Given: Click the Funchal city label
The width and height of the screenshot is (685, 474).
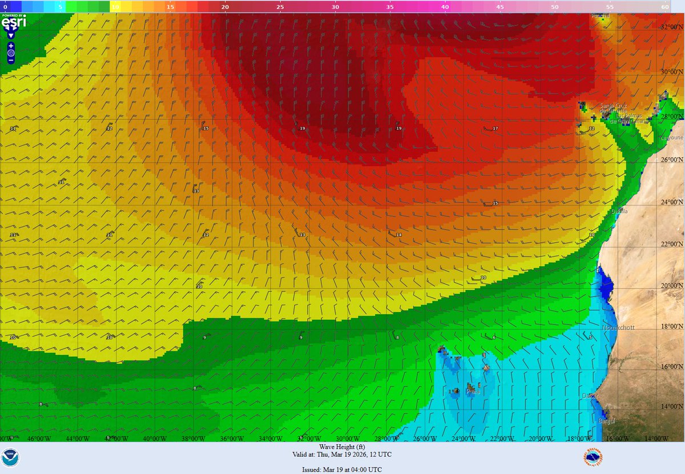Looking at the screenshot, I should coord(601,16).
